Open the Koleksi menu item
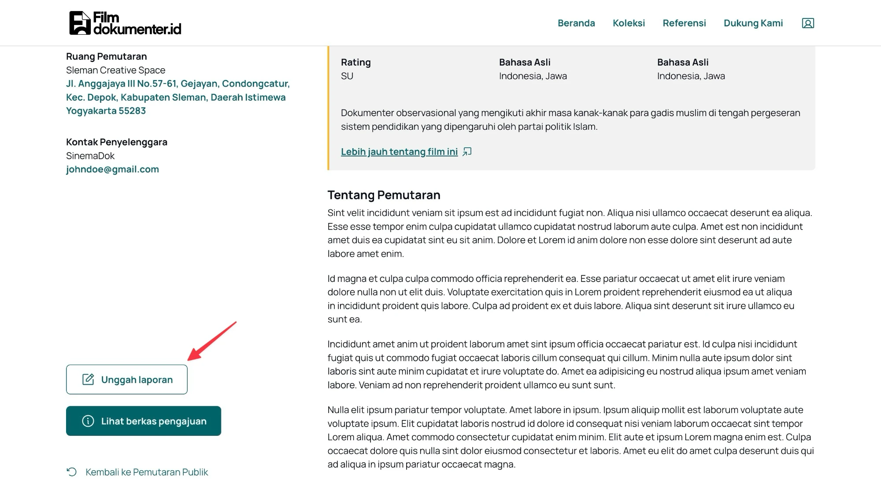 (629, 23)
